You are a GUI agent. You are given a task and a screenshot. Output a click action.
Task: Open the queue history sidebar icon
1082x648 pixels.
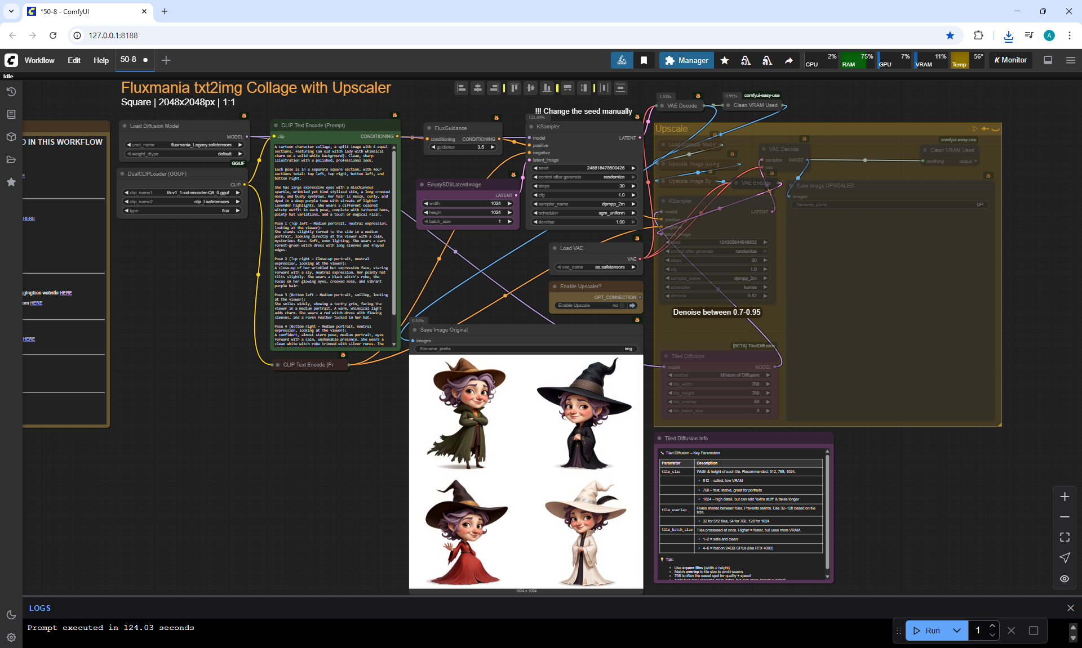point(11,92)
